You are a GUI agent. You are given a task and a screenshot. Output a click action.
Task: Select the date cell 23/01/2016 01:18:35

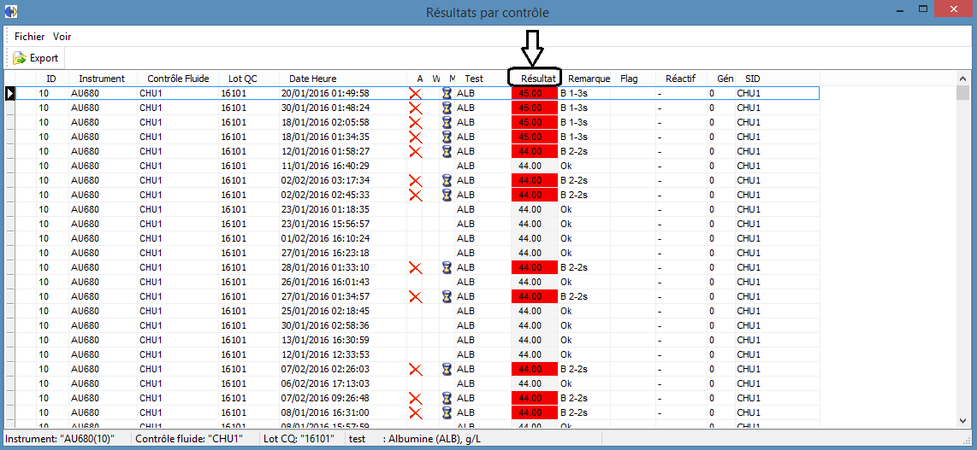[325, 209]
